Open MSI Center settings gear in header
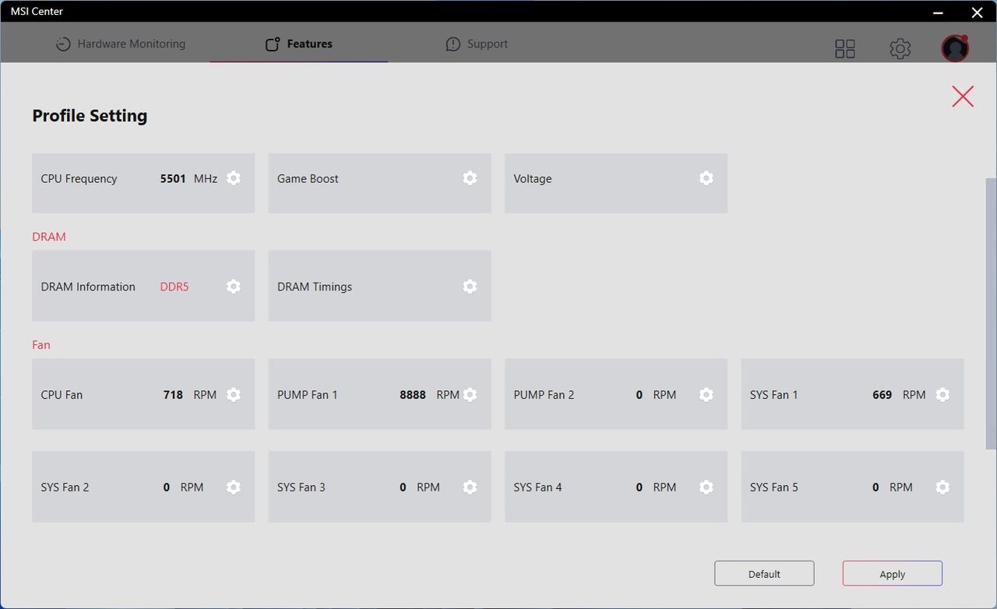997x609 pixels. (x=900, y=49)
